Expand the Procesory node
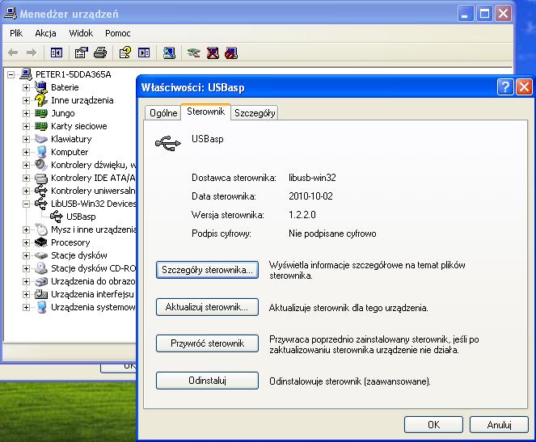Screen dimensions: 536x442 (27, 242)
